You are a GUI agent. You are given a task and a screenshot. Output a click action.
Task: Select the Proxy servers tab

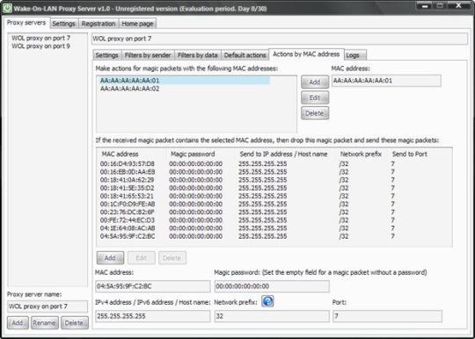26,23
